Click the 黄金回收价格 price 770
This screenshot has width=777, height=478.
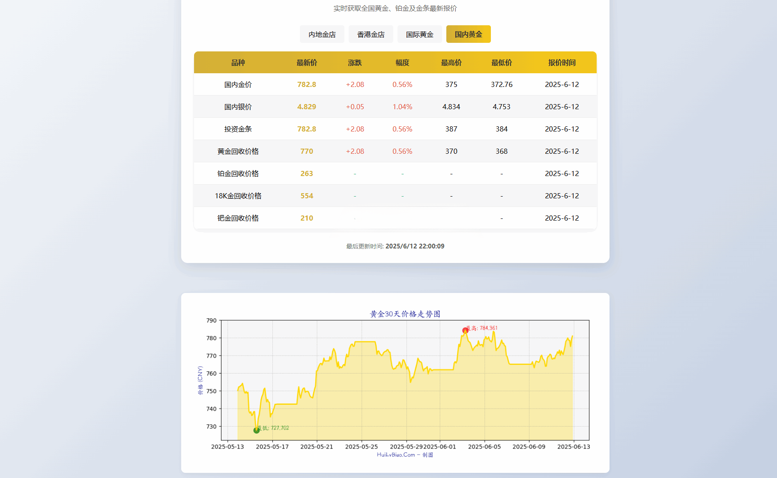pos(307,151)
